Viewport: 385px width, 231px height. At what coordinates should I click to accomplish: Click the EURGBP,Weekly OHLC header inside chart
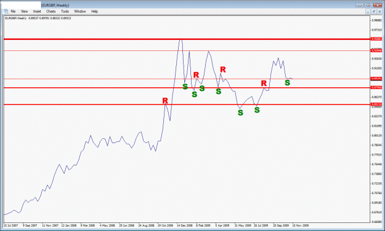coord(38,18)
